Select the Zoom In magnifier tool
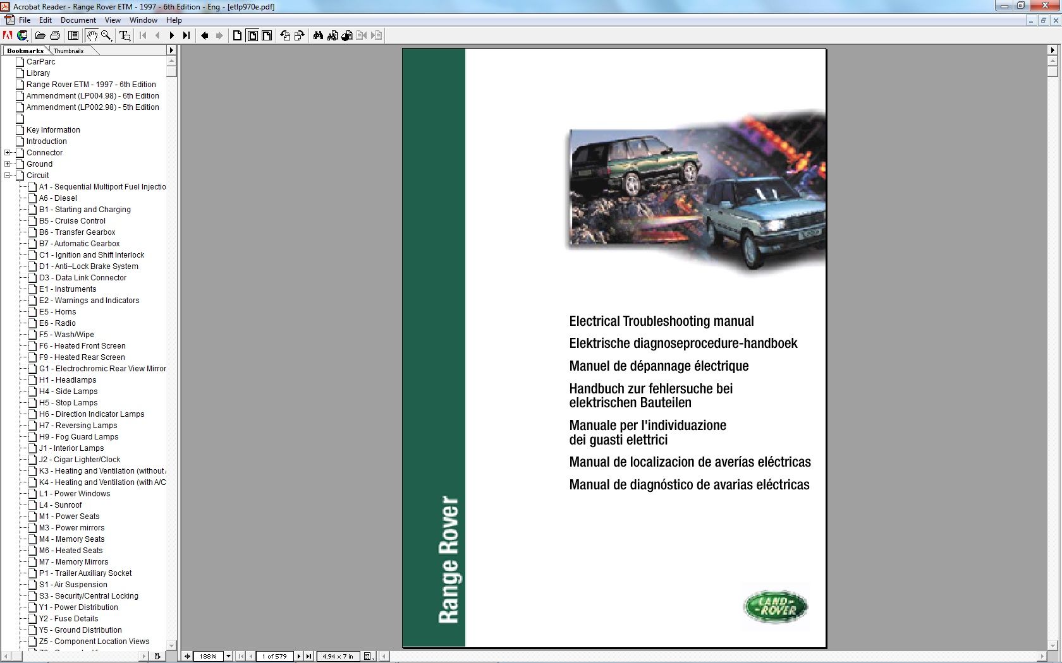1062x663 pixels. point(106,35)
